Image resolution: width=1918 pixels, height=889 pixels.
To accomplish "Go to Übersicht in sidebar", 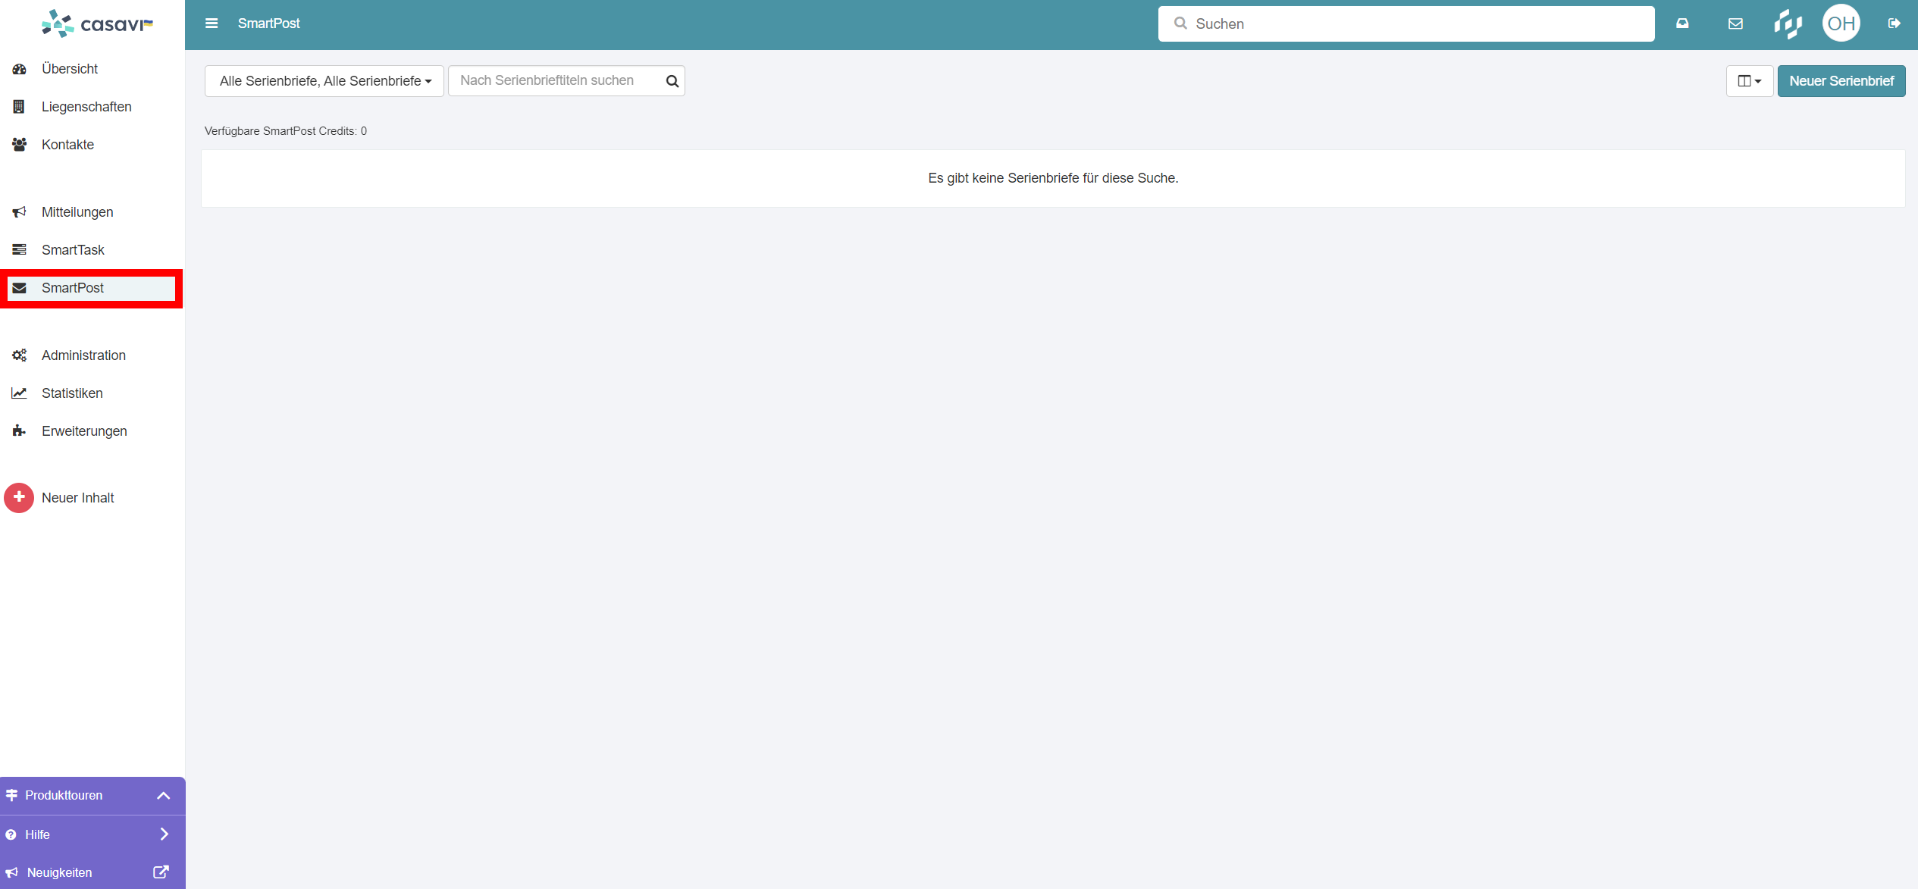I will pyautogui.click(x=70, y=69).
